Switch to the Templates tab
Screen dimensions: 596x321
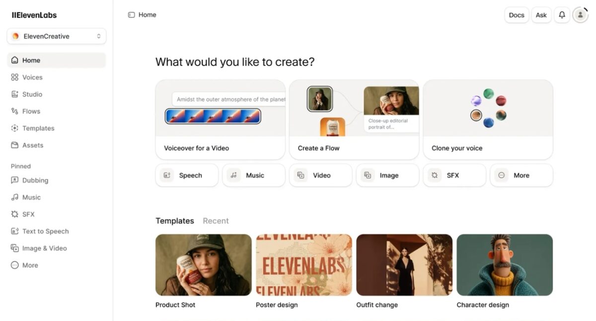point(175,221)
